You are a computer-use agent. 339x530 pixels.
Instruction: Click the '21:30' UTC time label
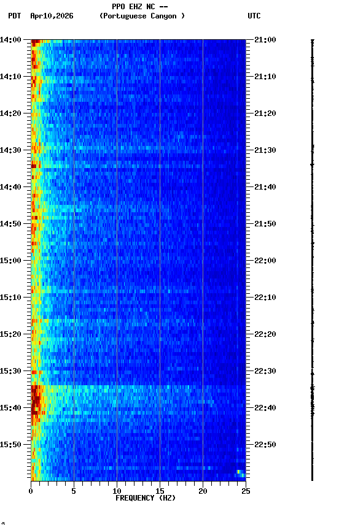pyautogui.click(x=265, y=150)
